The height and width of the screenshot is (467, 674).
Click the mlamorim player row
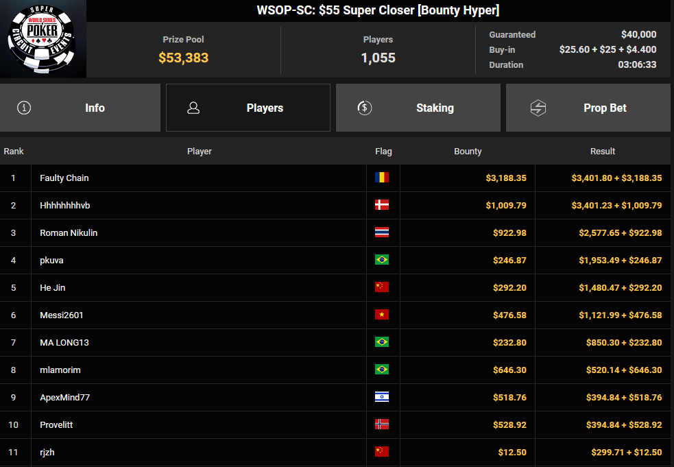(60, 370)
